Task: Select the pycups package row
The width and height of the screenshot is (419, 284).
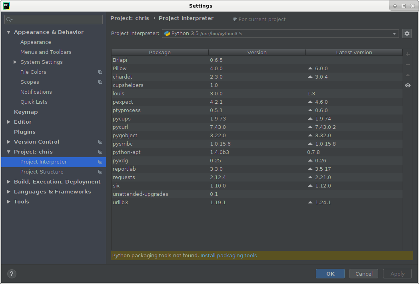Action: 257,119
